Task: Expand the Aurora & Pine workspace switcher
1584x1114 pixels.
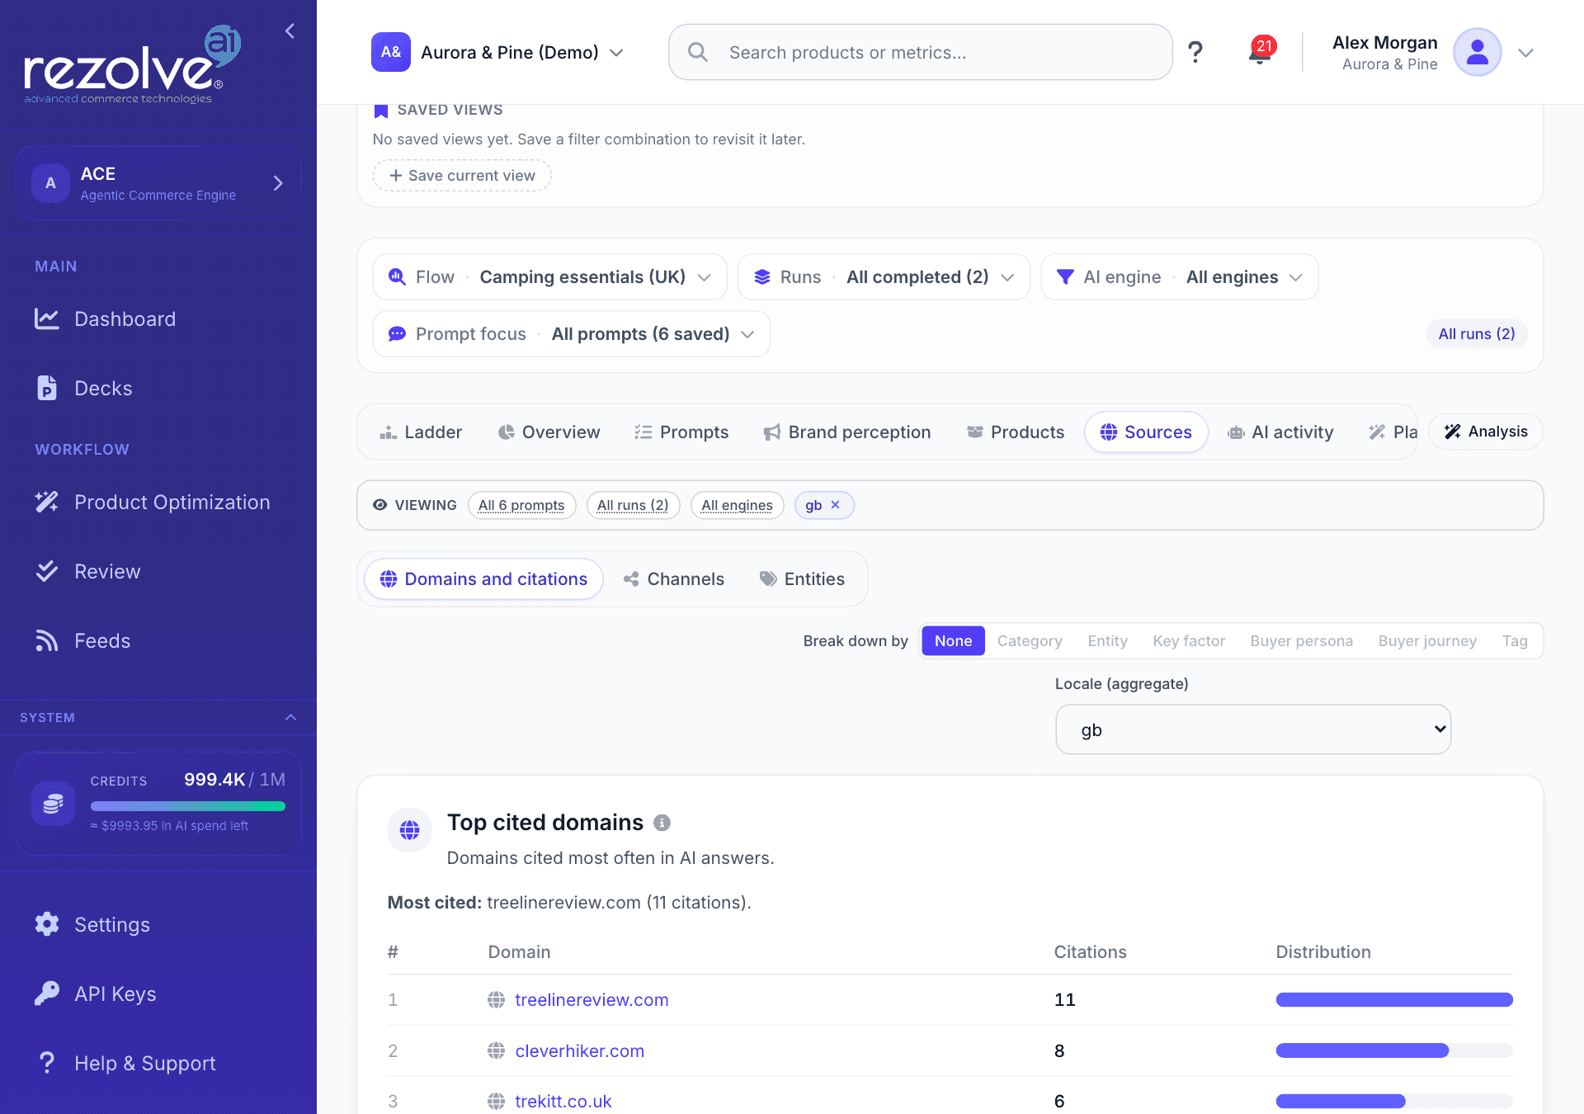Action: click(497, 52)
